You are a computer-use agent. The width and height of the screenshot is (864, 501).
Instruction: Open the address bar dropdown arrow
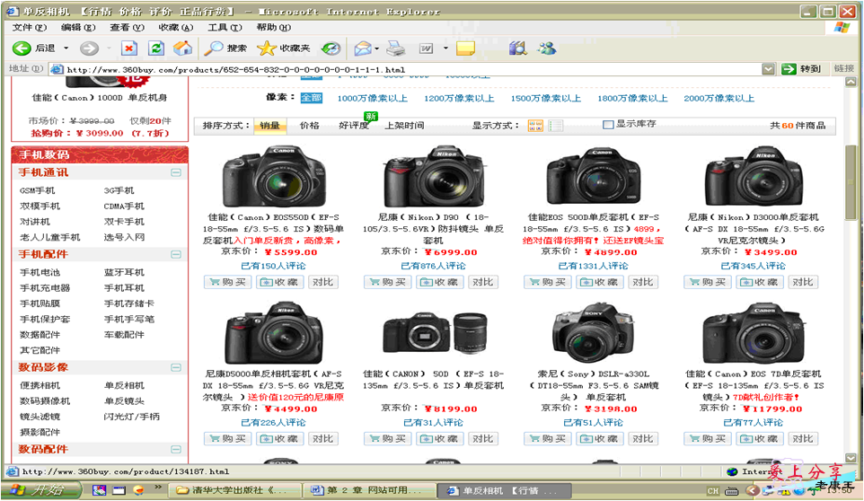click(768, 69)
